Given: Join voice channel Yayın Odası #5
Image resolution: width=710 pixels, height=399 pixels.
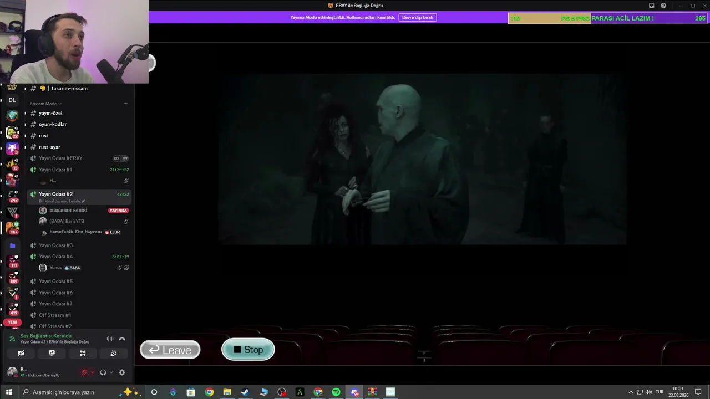Looking at the screenshot, I should [79, 282].
